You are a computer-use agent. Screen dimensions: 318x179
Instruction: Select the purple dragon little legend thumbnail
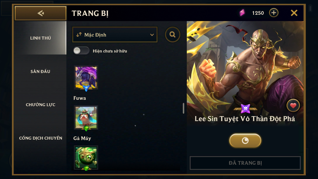[x=86, y=77]
